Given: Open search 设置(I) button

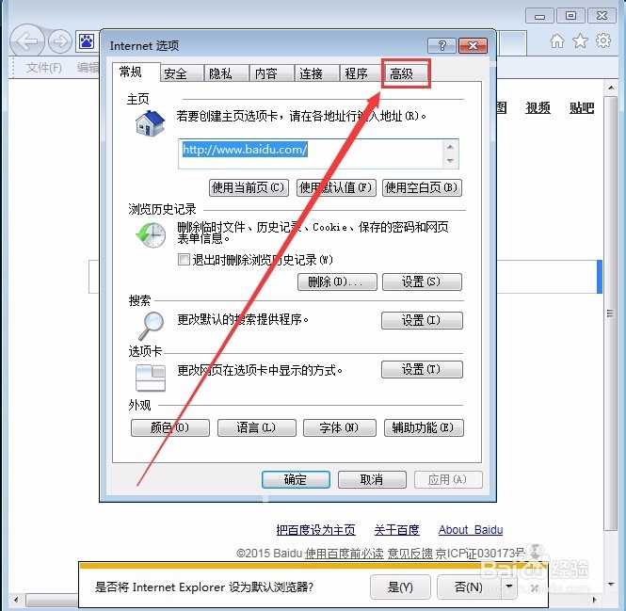Looking at the screenshot, I should click(x=422, y=320).
